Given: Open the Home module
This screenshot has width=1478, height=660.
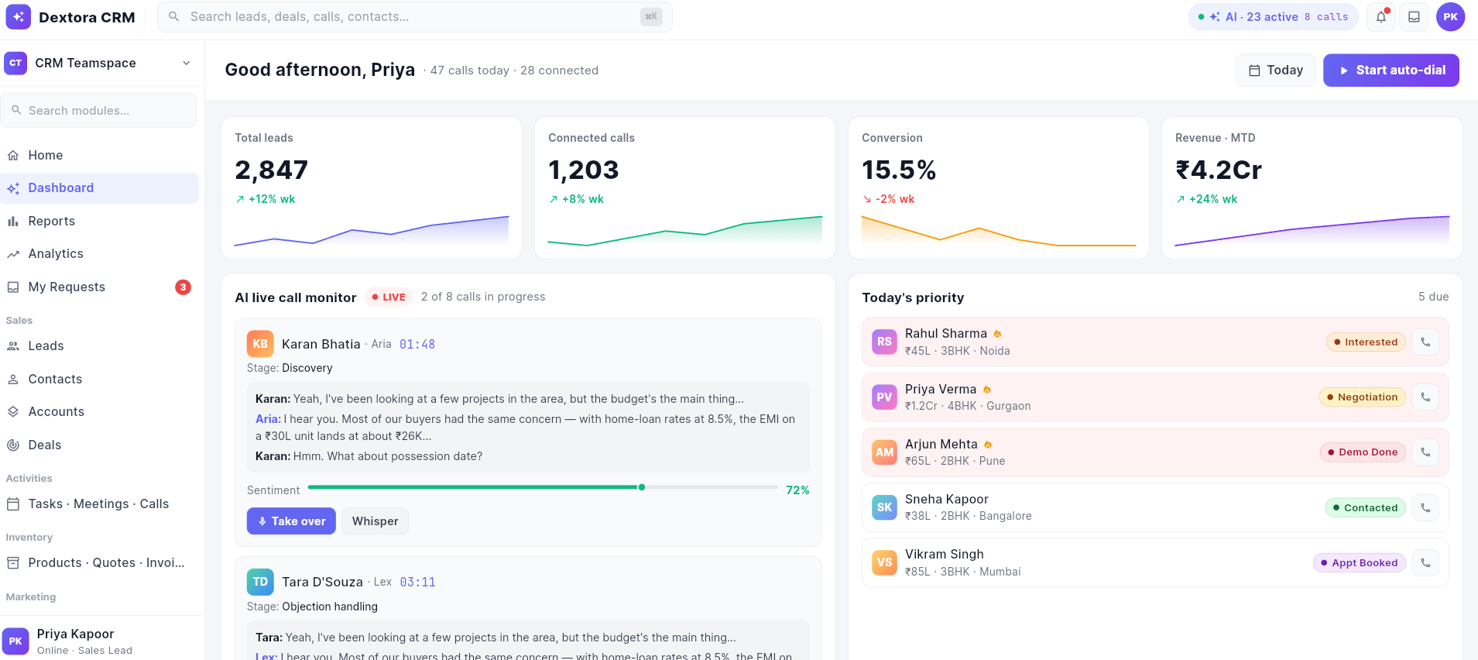Looking at the screenshot, I should [x=99, y=155].
